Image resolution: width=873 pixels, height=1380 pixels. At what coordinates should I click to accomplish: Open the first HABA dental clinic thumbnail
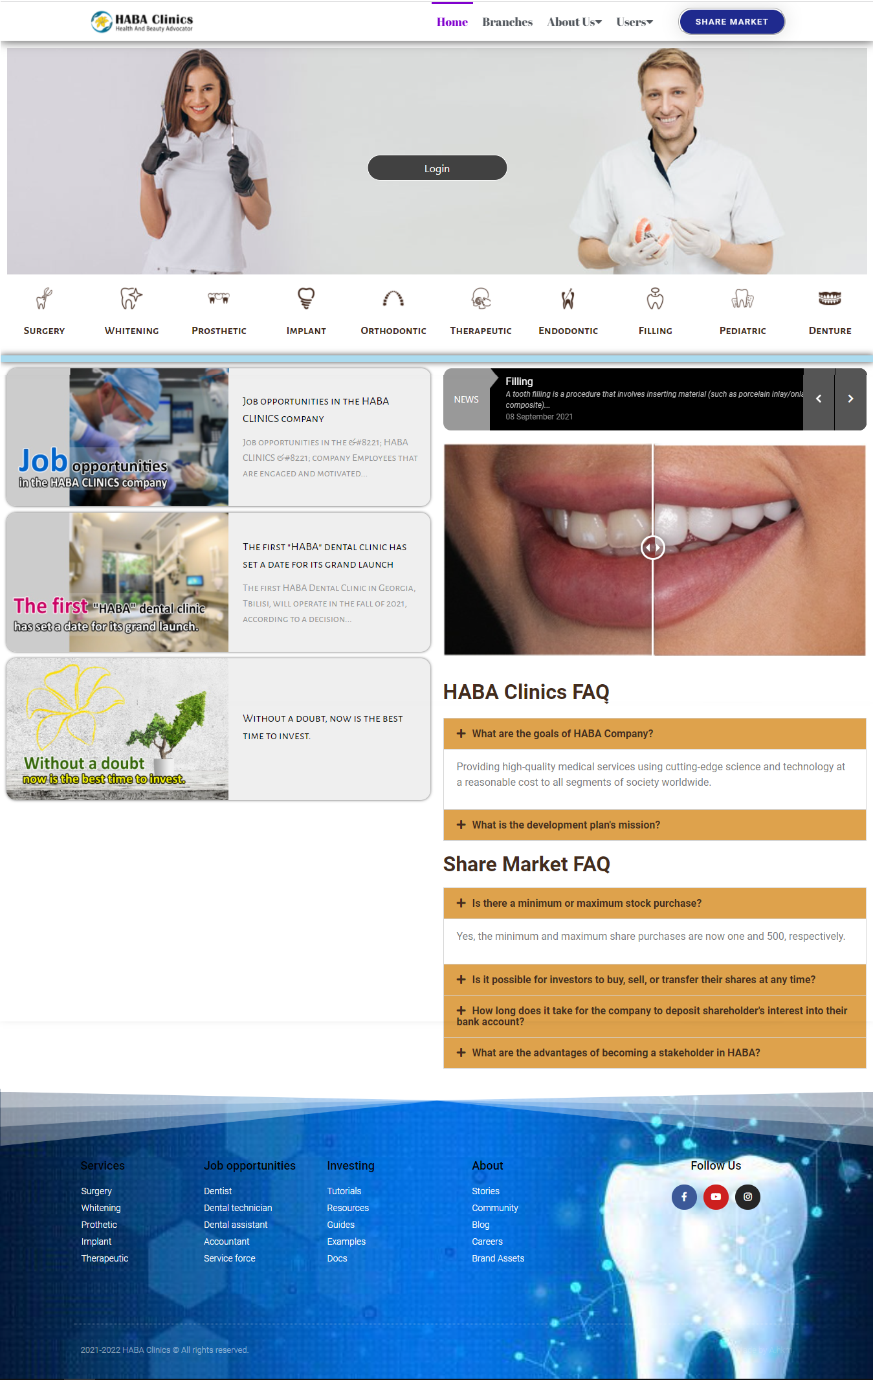tap(117, 583)
